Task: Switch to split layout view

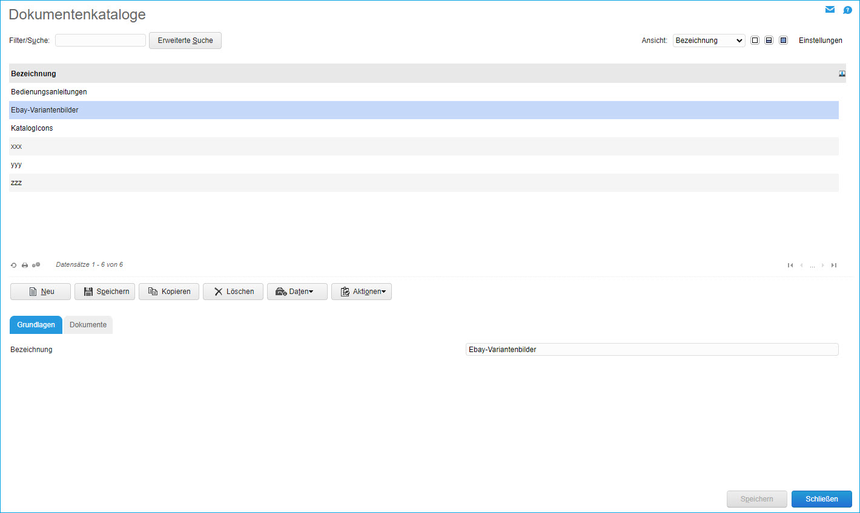Action: 769,41
